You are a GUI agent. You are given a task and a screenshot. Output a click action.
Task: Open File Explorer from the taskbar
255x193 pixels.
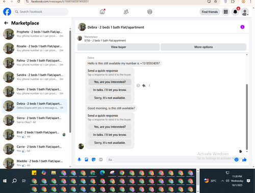[54, 173]
